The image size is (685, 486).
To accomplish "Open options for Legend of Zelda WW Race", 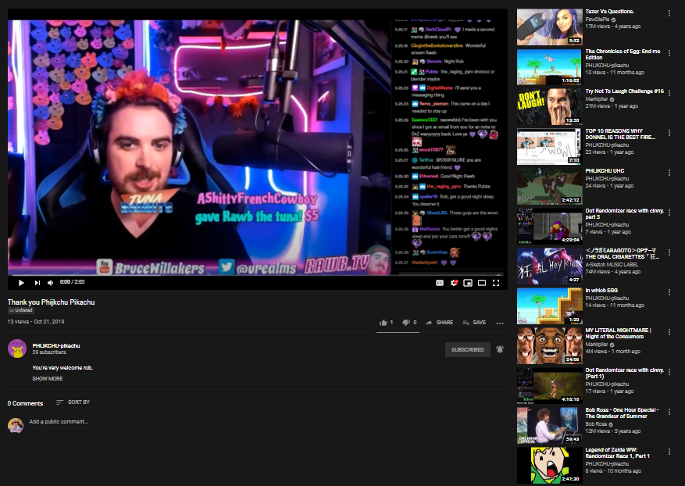I will (669, 452).
